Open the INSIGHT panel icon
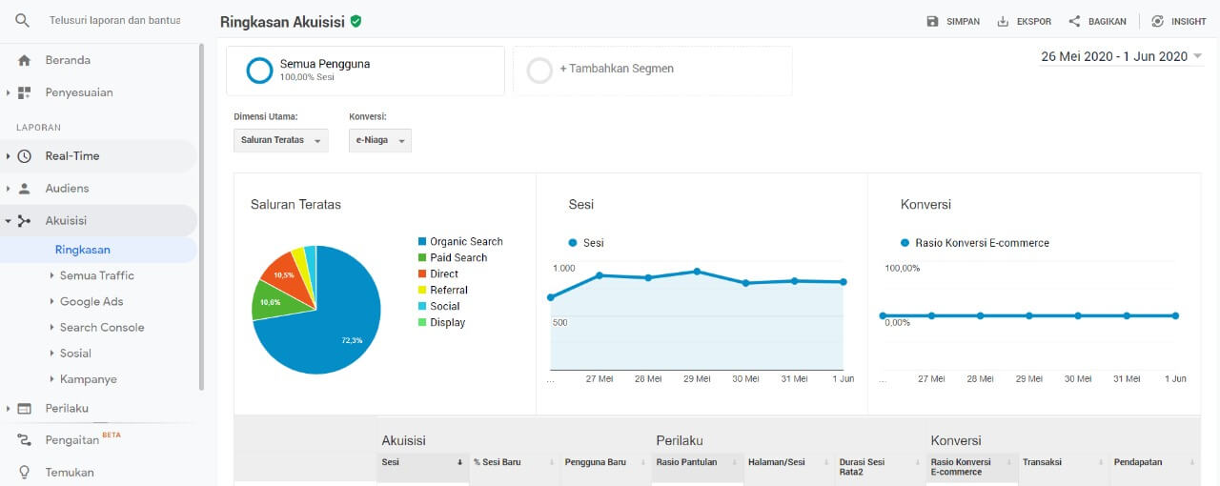This screenshot has width=1220, height=486. coord(1157,21)
